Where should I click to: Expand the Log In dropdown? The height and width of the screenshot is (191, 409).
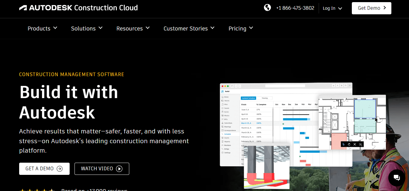pos(332,8)
